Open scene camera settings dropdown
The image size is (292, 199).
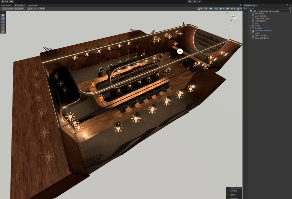tap(233, 9)
